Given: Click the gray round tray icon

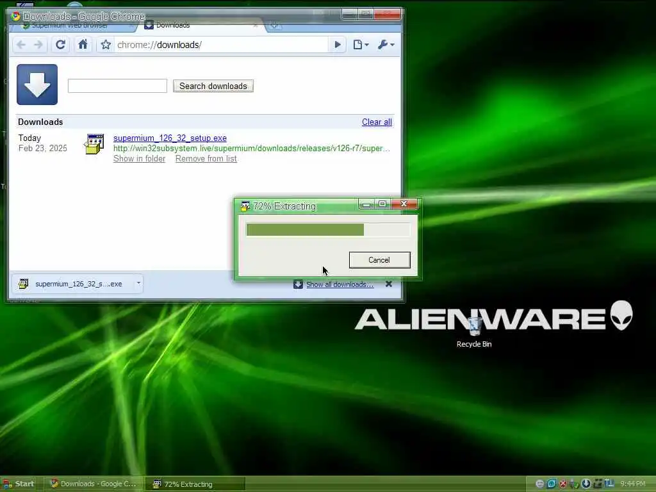Looking at the screenshot, I should [539, 484].
